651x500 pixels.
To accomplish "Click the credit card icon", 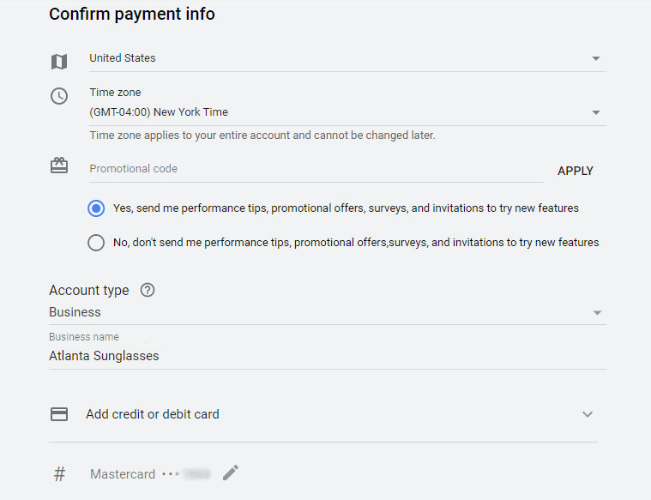I will (59, 414).
